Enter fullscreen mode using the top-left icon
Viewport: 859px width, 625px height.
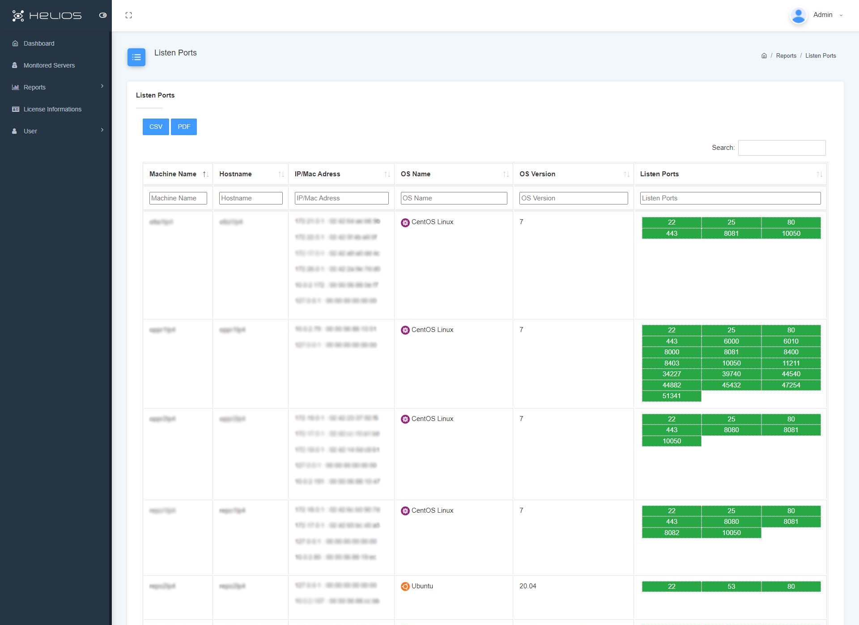tap(129, 15)
